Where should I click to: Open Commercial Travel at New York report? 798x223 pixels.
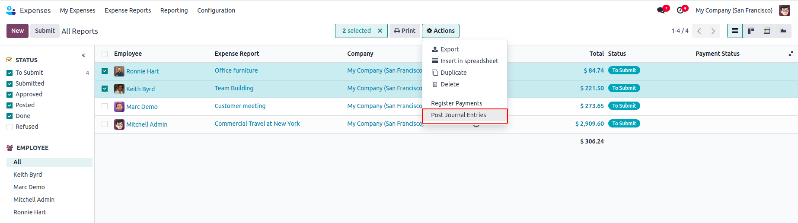[257, 124]
